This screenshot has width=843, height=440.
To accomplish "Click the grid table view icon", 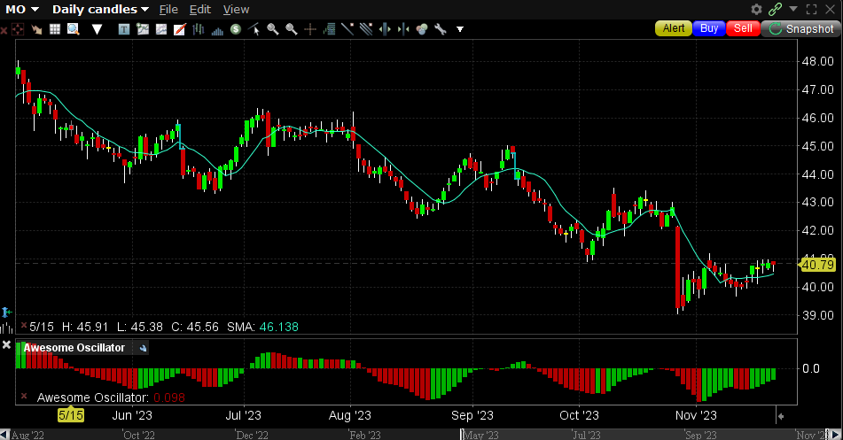I will click(55, 29).
